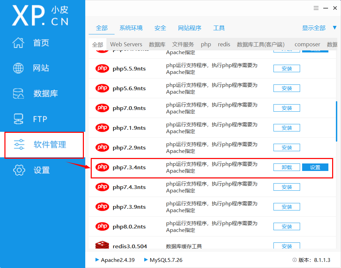Uninstall php7.3.4nts with the 卸载 button
The height and width of the screenshot is (268, 341).
pos(287,167)
